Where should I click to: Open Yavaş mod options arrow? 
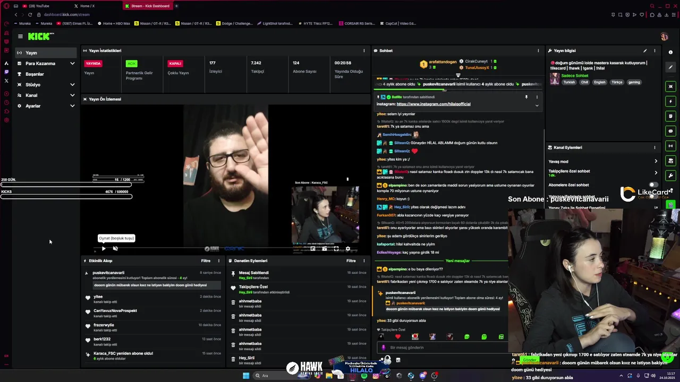coord(656,161)
